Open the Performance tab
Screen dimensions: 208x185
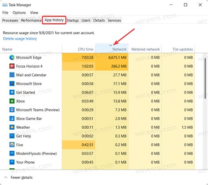[31, 20]
